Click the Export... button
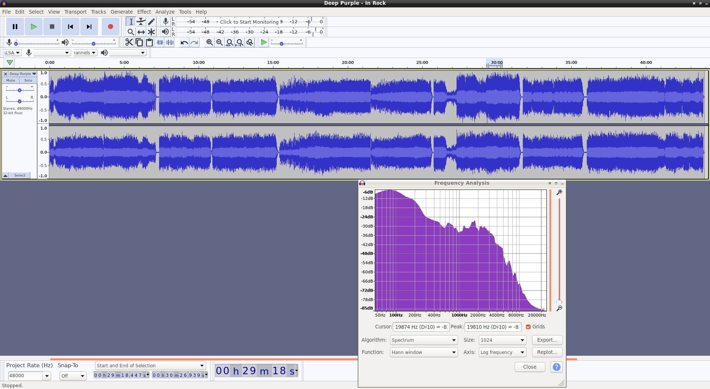Screen dimensions: 710x389 547,340
